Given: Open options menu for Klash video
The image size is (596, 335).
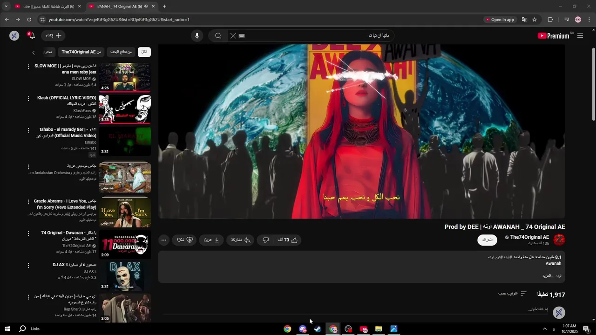Looking at the screenshot, I should pyautogui.click(x=28, y=99).
